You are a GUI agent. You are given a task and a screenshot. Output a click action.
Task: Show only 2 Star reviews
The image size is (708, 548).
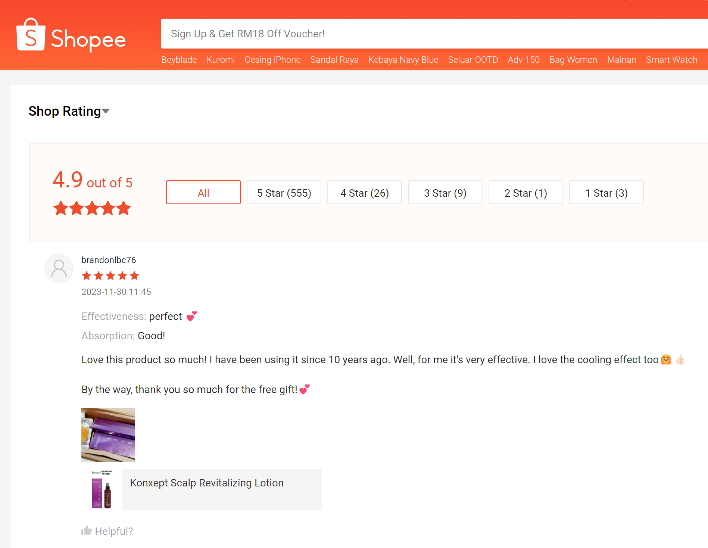coord(525,193)
